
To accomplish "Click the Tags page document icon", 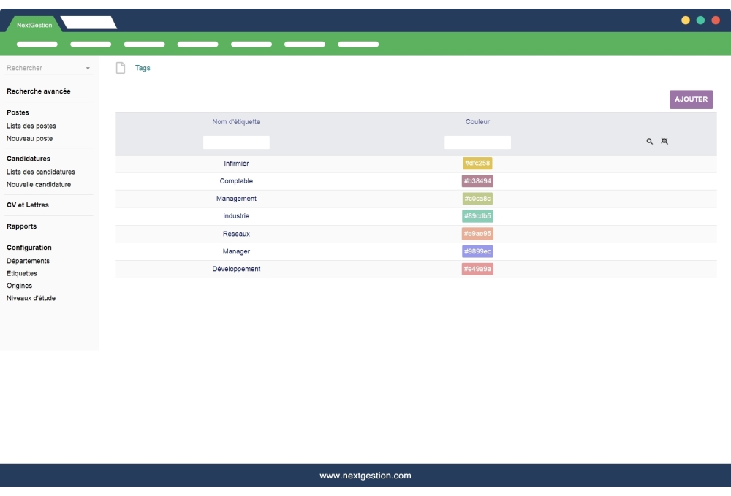I will 119,67.
